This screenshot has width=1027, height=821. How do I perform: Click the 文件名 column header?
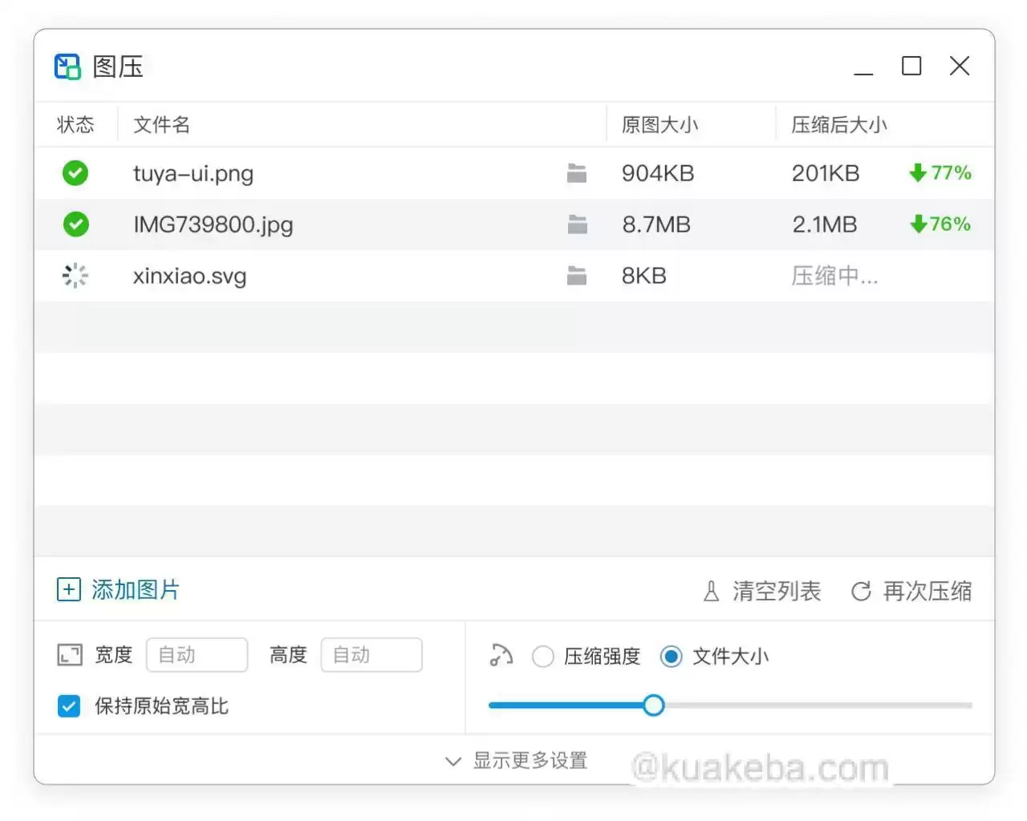[x=160, y=124]
